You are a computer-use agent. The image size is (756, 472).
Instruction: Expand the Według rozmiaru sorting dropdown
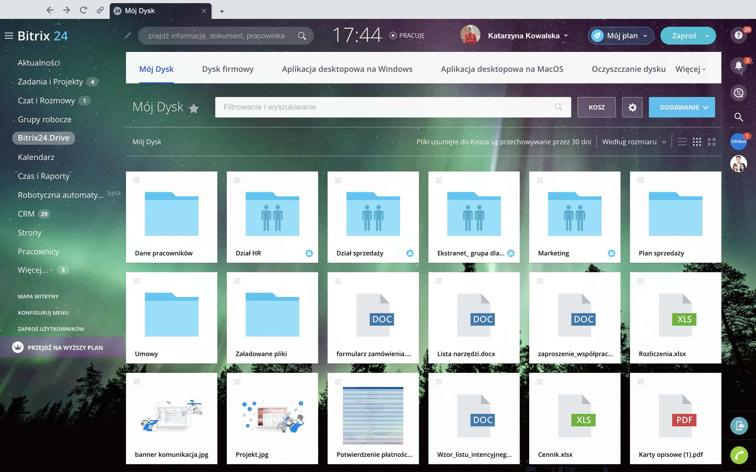pos(634,142)
